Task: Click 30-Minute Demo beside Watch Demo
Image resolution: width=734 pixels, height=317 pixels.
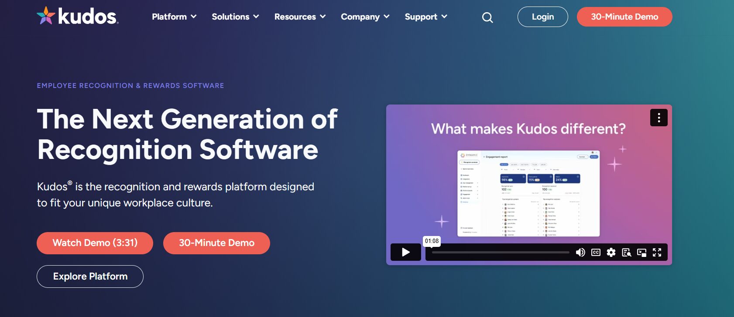Action: click(x=216, y=243)
